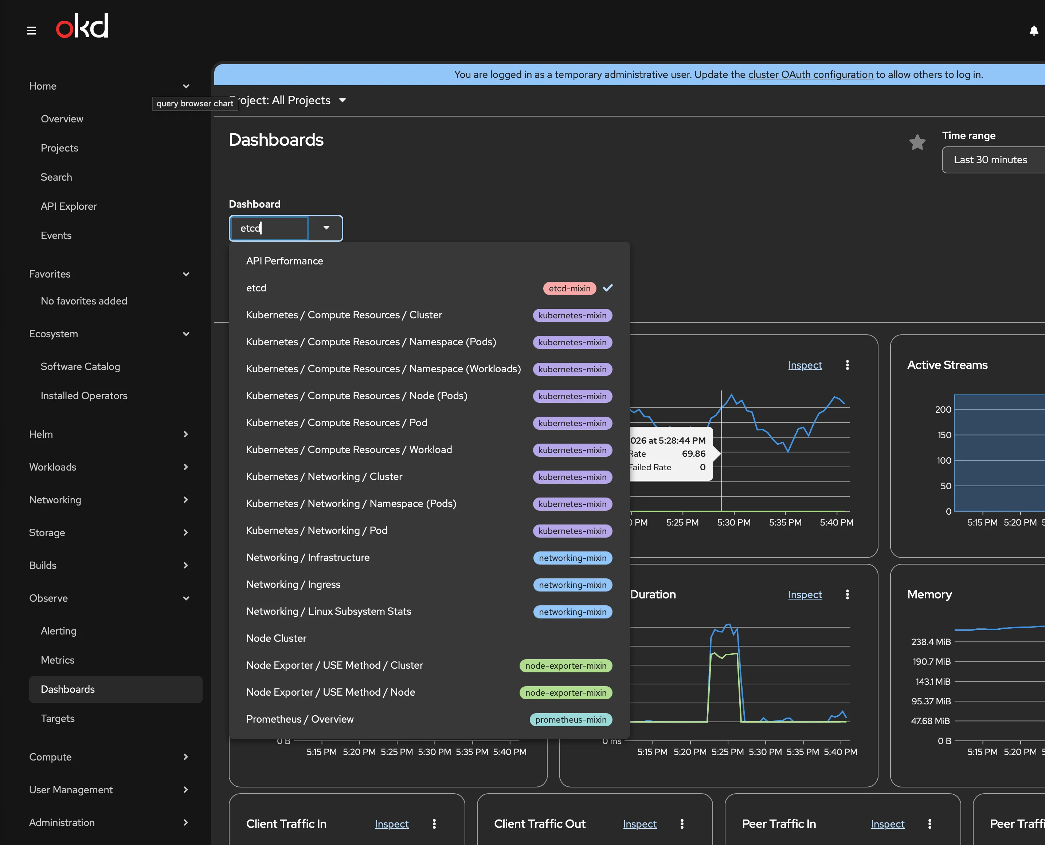This screenshot has height=845, width=1045.
Task: Select Node Exporter / USE Method / Node
Action: click(x=429, y=692)
